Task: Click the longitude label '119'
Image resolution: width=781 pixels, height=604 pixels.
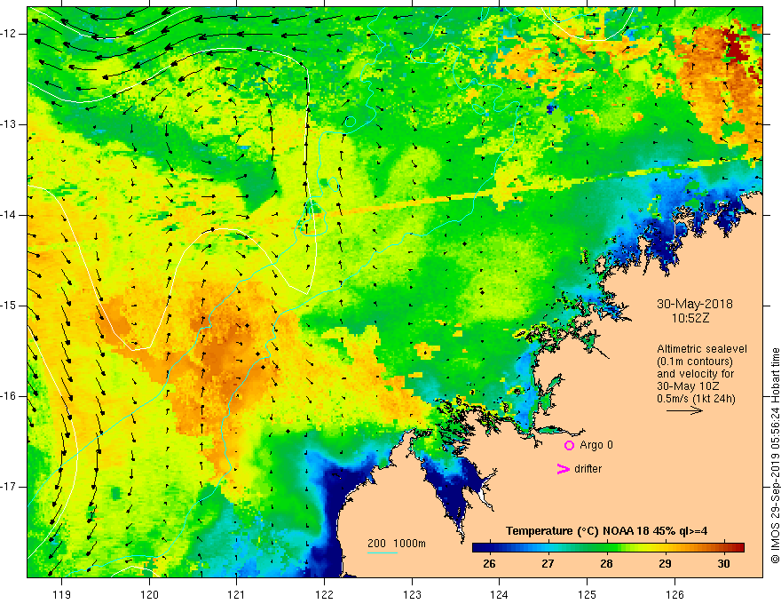Action: 62,594
